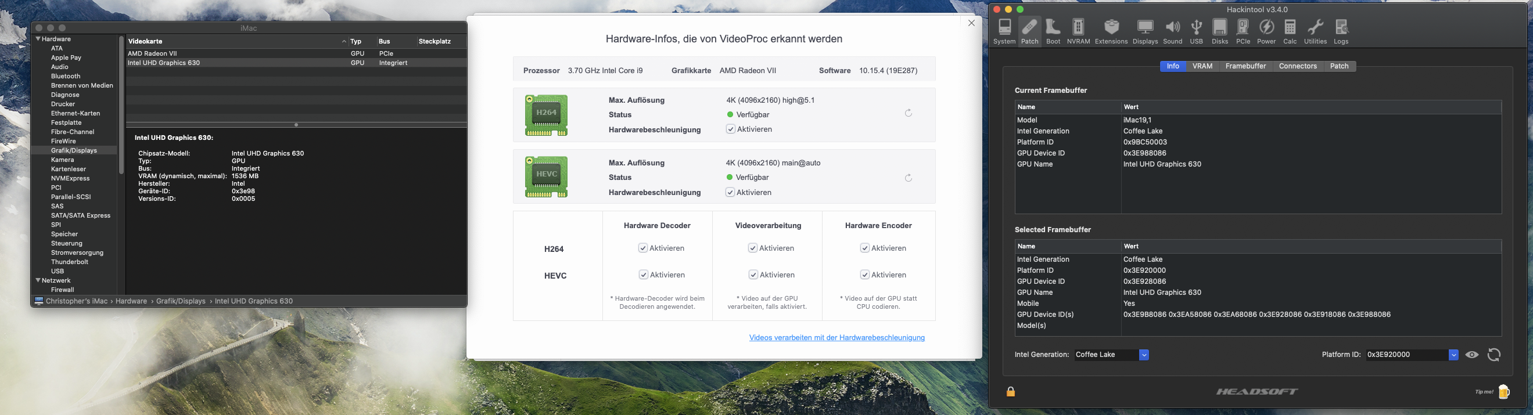Viewport: 1533px width, 415px height.
Task: Select the Intel UHD Graphics 630 row
Action: point(296,63)
